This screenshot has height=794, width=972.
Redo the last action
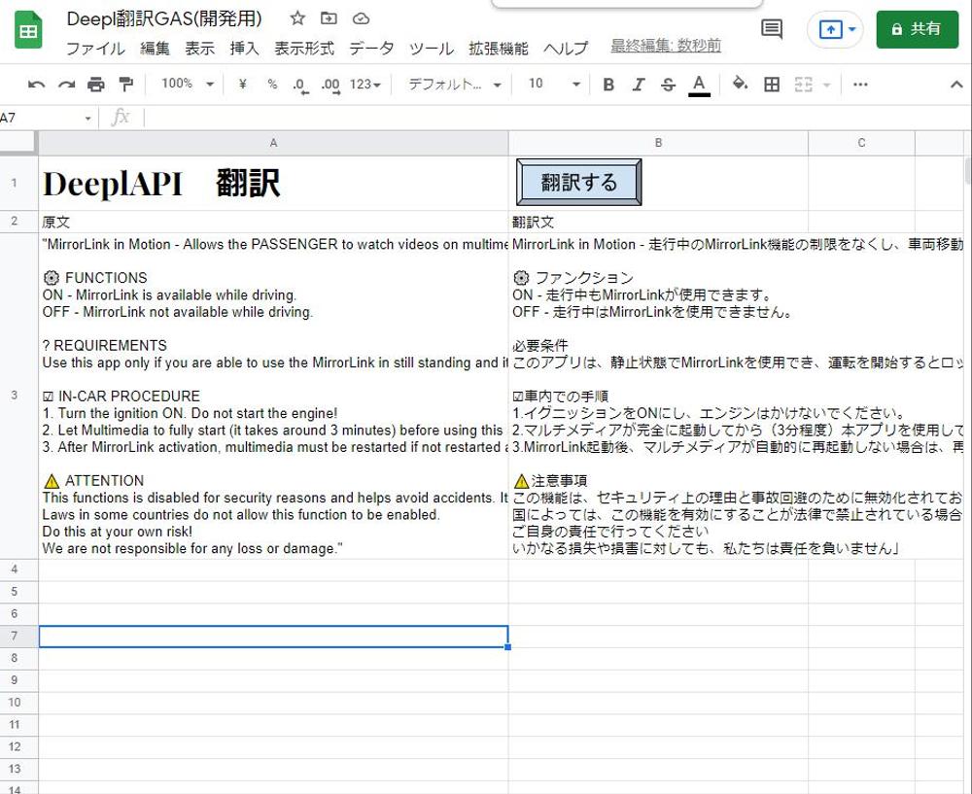point(66,85)
